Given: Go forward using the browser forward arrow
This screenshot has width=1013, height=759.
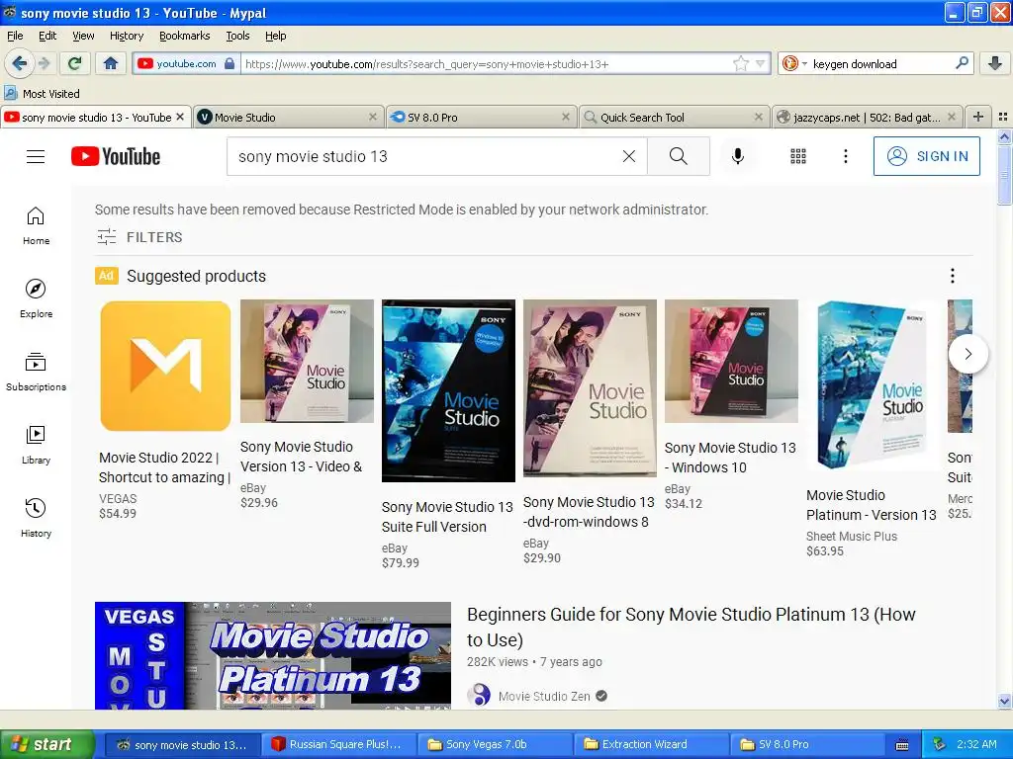Looking at the screenshot, I should [x=44, y=63].
